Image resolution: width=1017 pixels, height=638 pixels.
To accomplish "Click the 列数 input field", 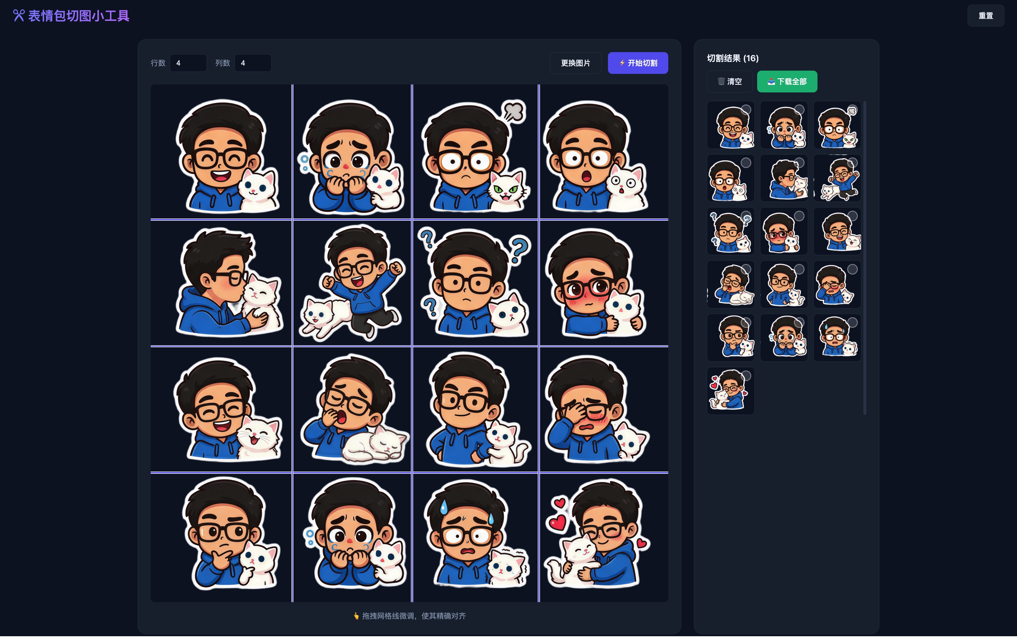I will pos(252,62).
